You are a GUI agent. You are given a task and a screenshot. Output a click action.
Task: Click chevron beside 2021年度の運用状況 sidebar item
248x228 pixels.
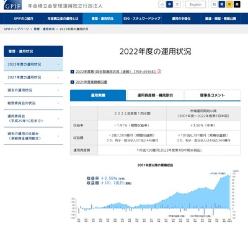[x=58, y=77]
